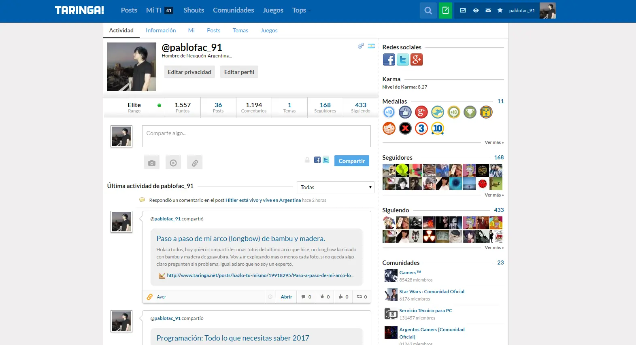Open the profile Juegos tab
The height and width of the screenshot is (345, 636).
(269, 30)
